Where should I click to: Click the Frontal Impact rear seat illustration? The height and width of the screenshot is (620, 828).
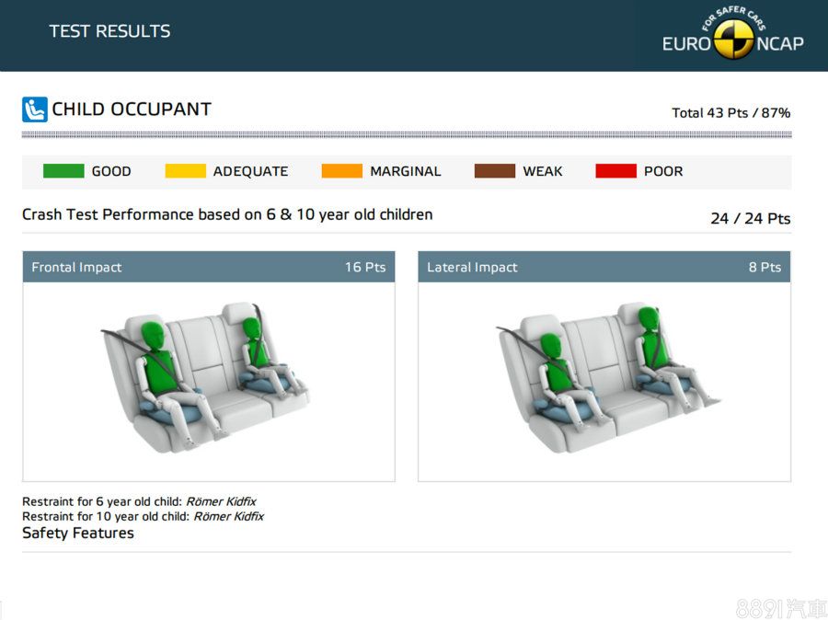(x=205, y=377)
